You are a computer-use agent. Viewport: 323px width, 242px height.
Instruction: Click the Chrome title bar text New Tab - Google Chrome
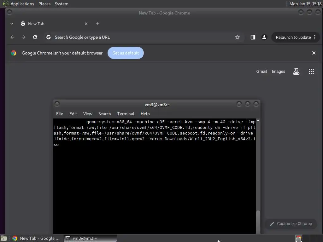pyautogui.click(x=164, y=13)
